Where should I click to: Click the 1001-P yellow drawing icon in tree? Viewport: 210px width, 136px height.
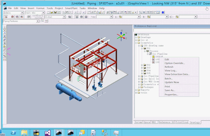coord(153,57)
